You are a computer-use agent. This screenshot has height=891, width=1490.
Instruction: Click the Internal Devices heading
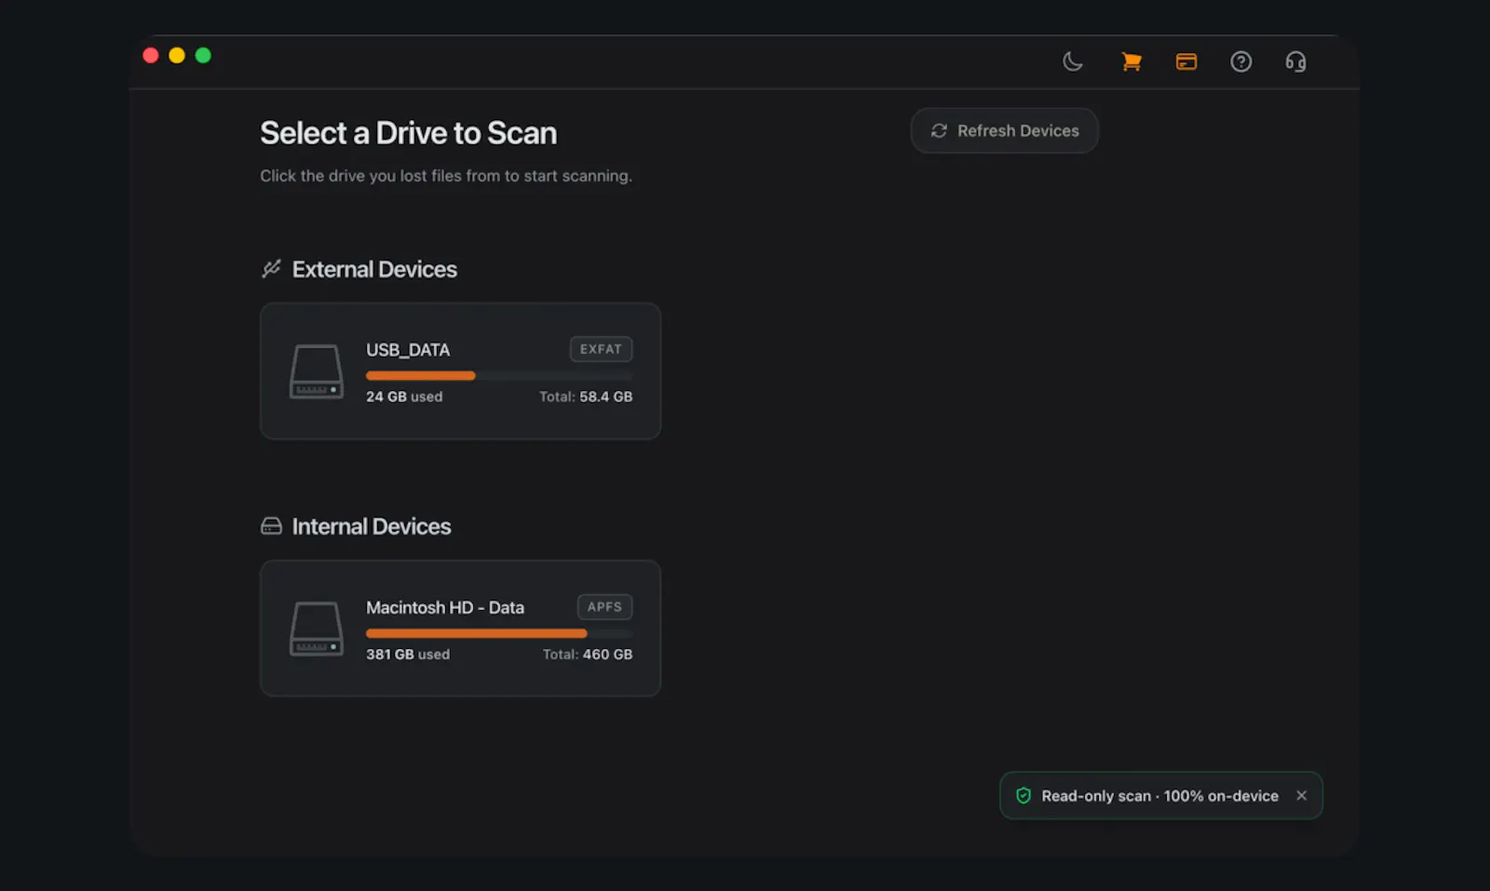click(372, 526)
